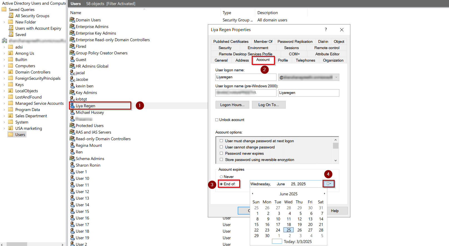The height and width of the screenshot is (246, 449).
Task: Open the General tab
Action: pyautogui.click(x=221, y=60)
